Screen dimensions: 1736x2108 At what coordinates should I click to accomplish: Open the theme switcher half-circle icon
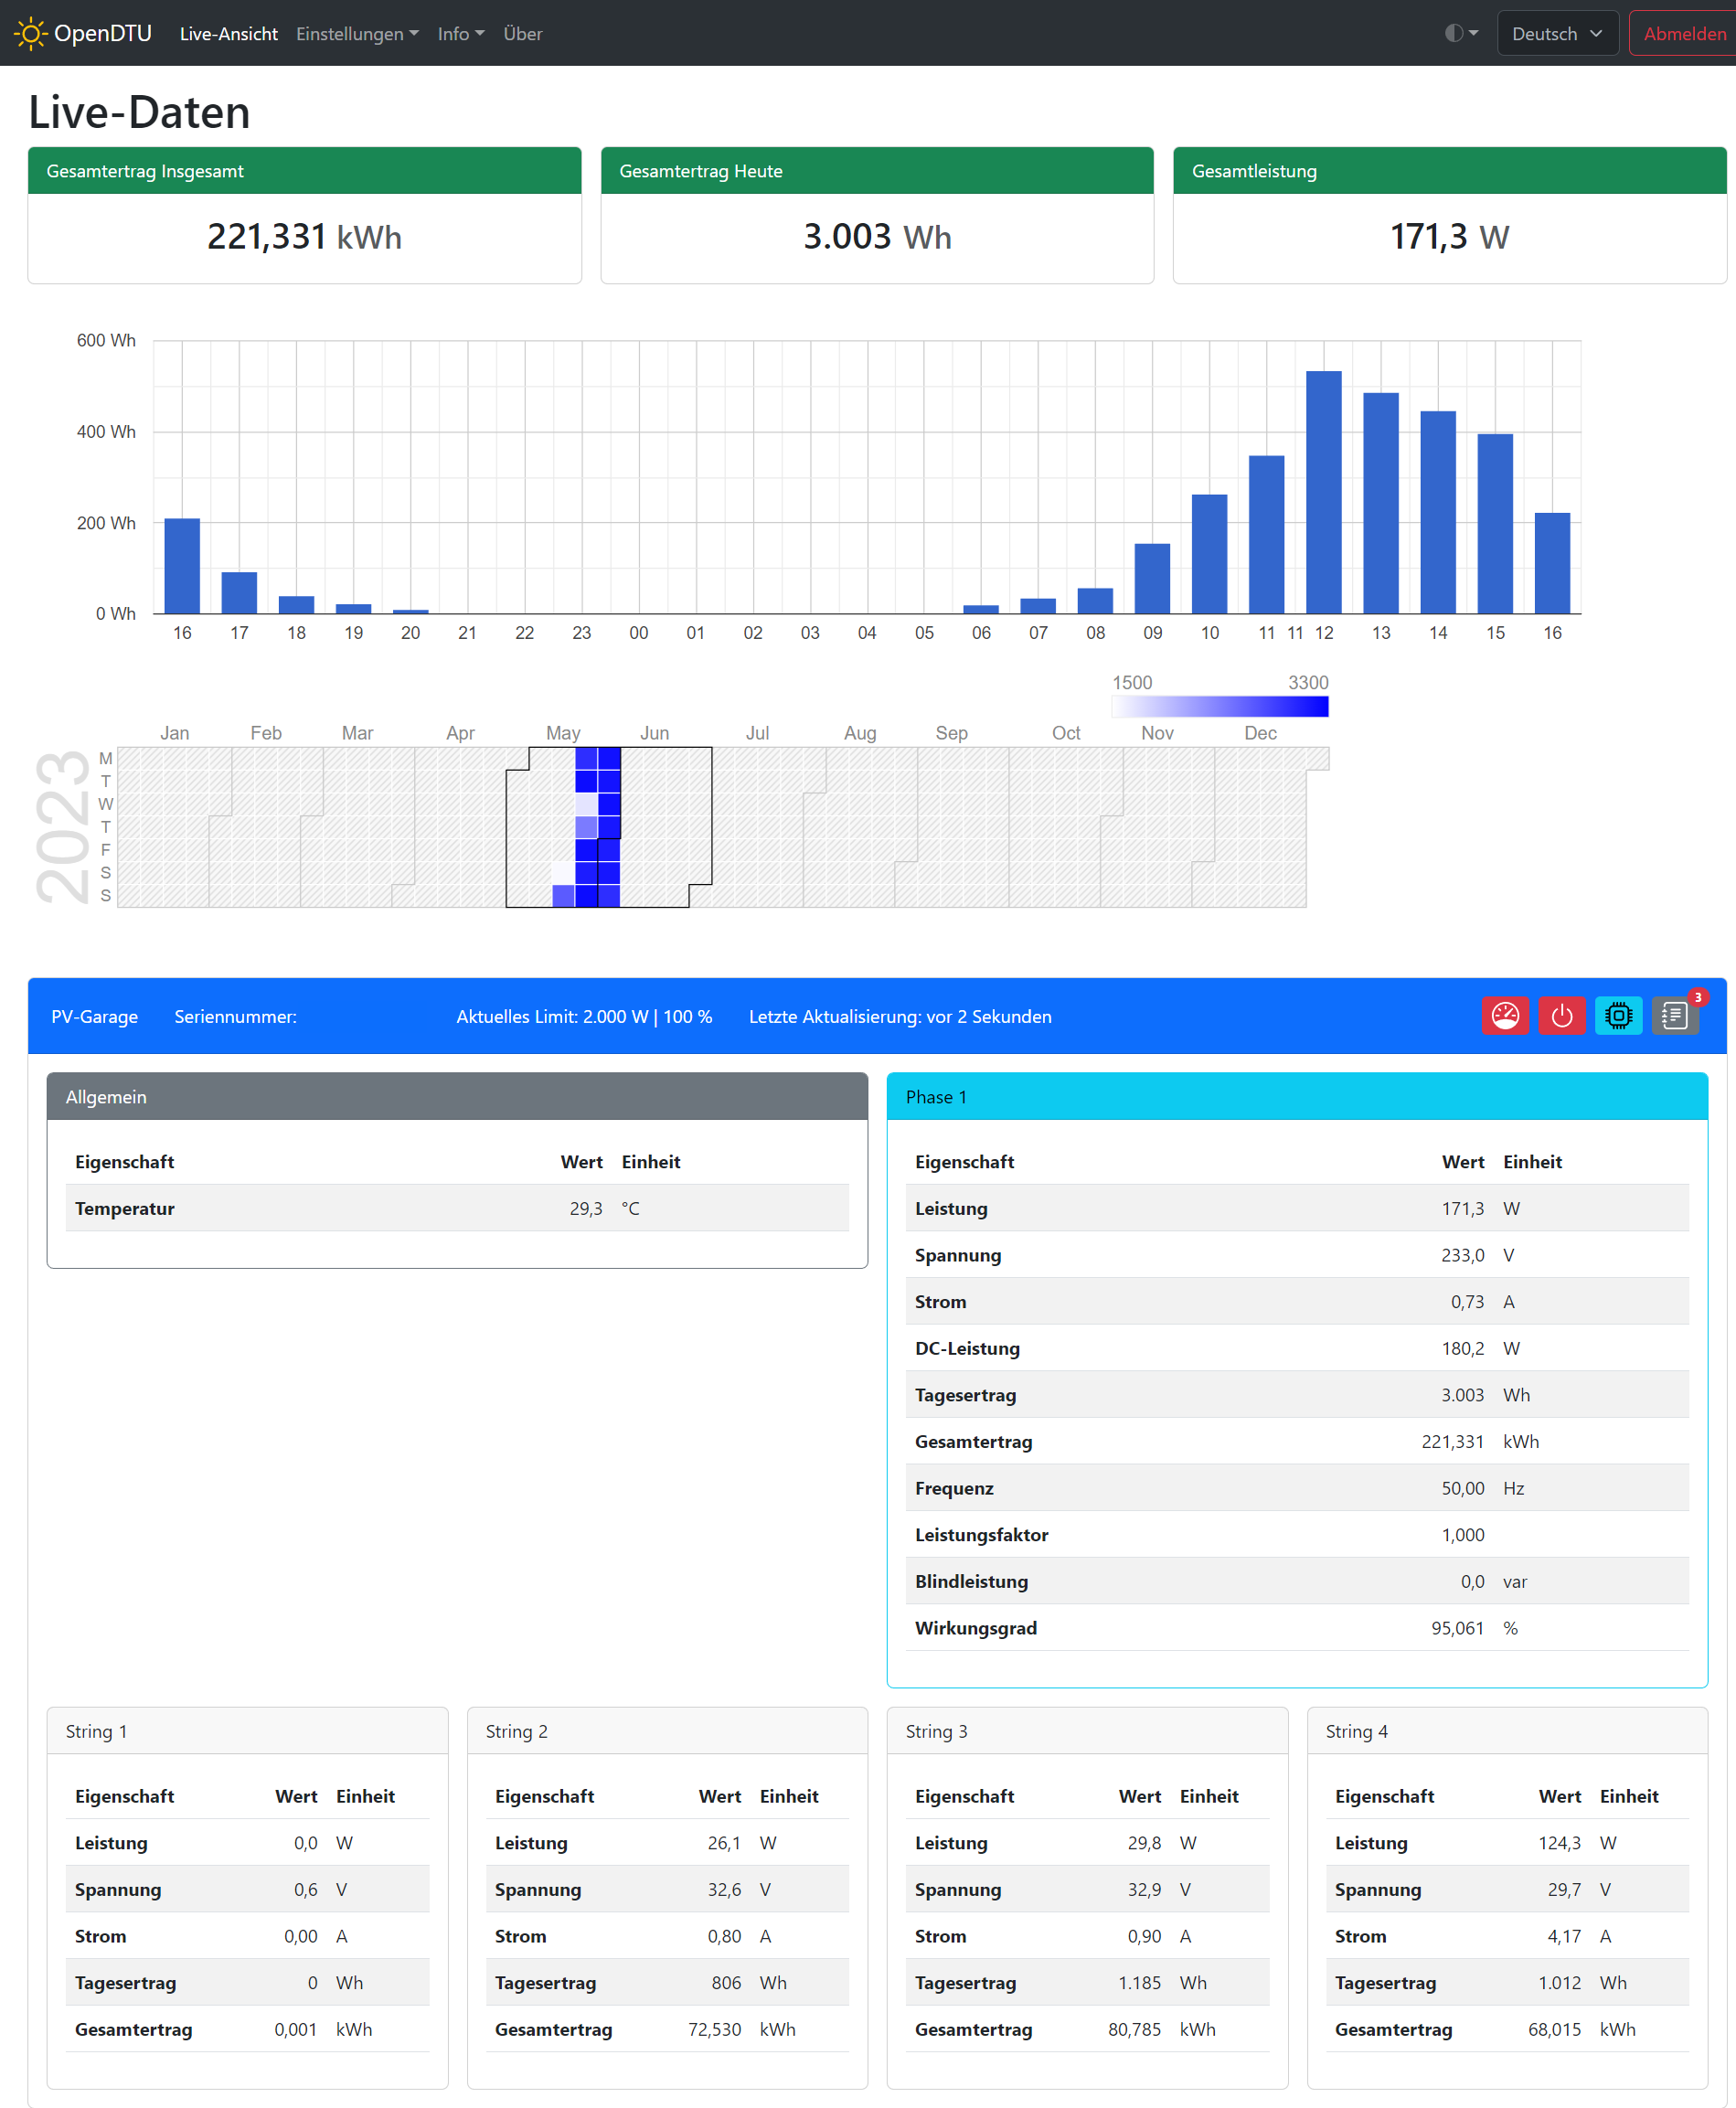coord(1460,33)
